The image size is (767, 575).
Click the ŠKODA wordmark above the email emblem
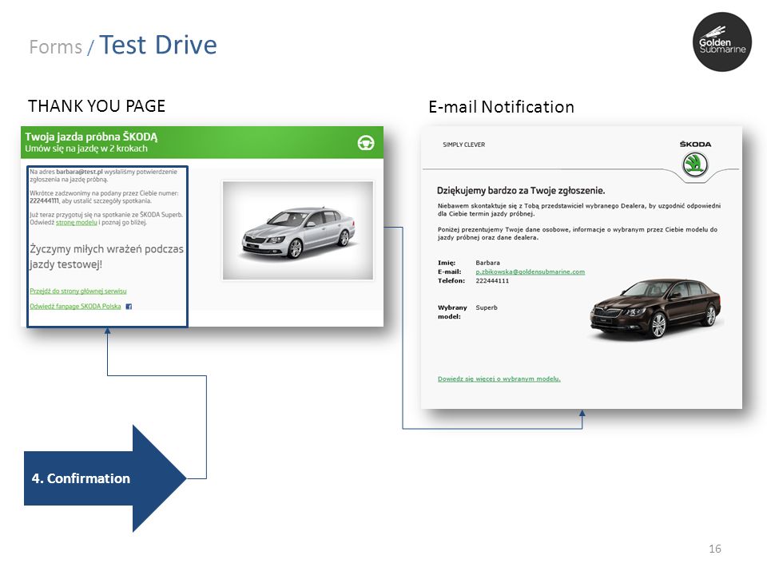[695, 145]
